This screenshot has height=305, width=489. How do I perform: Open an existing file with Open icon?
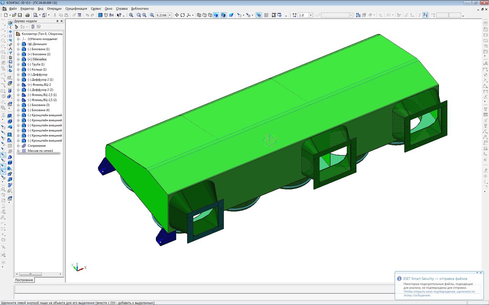[x=14, y=15]
